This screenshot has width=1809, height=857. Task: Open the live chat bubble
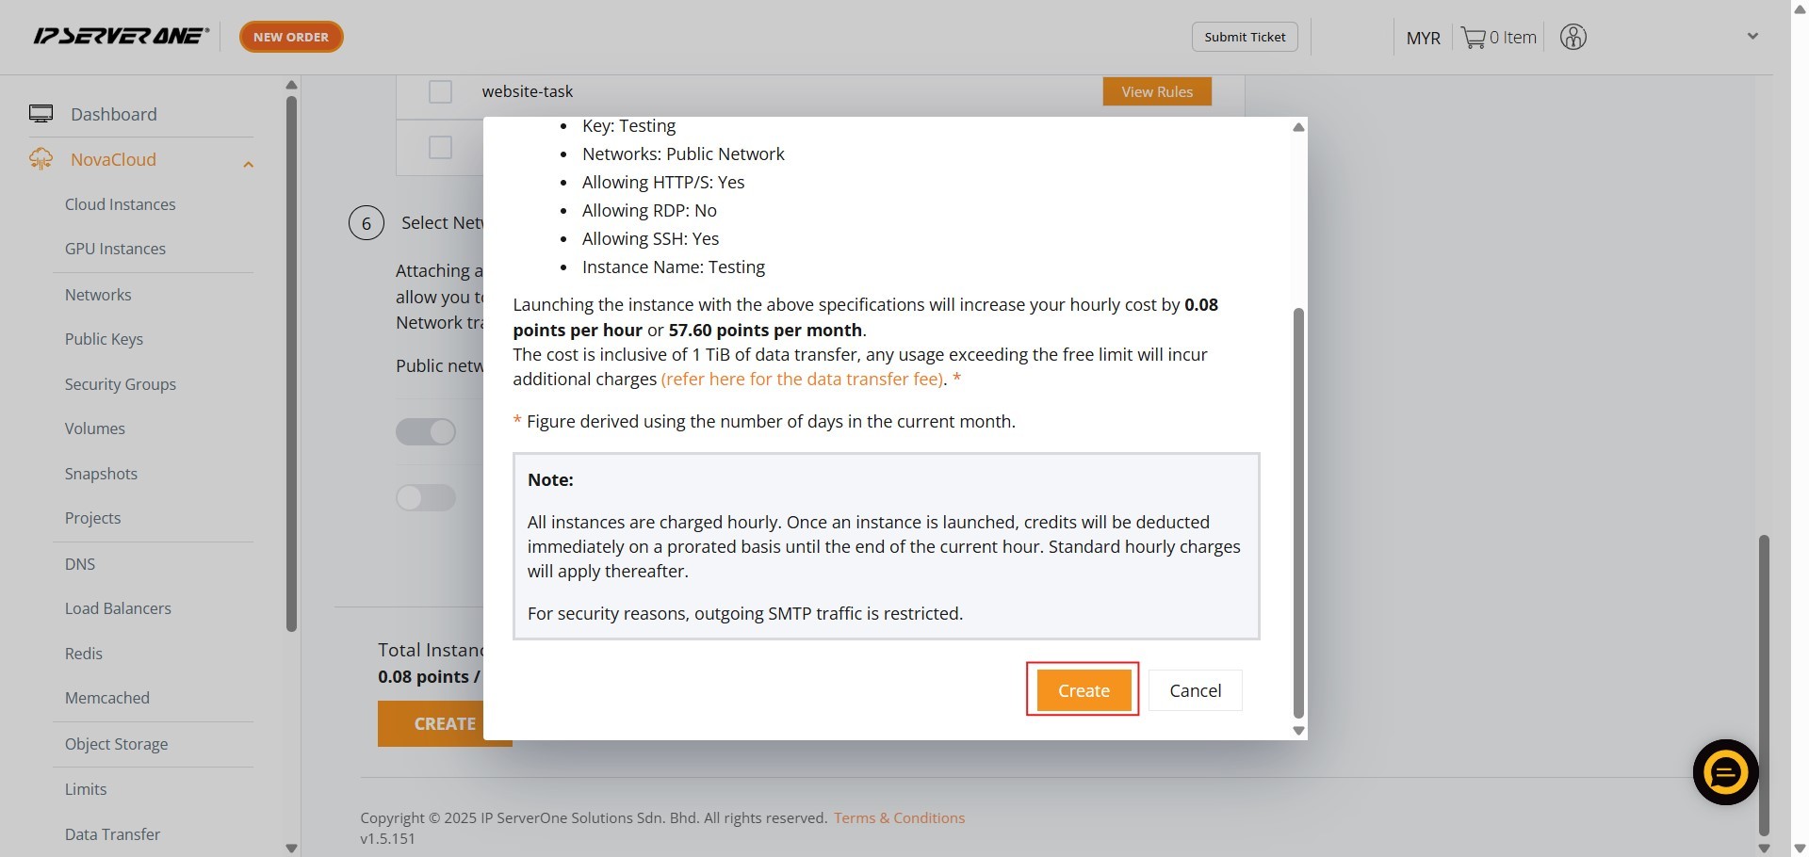[1725, 772]
